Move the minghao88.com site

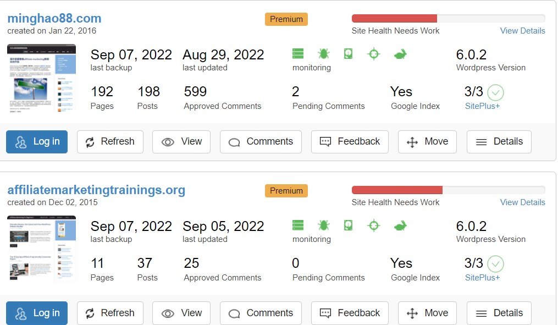(x=427, y=142)
